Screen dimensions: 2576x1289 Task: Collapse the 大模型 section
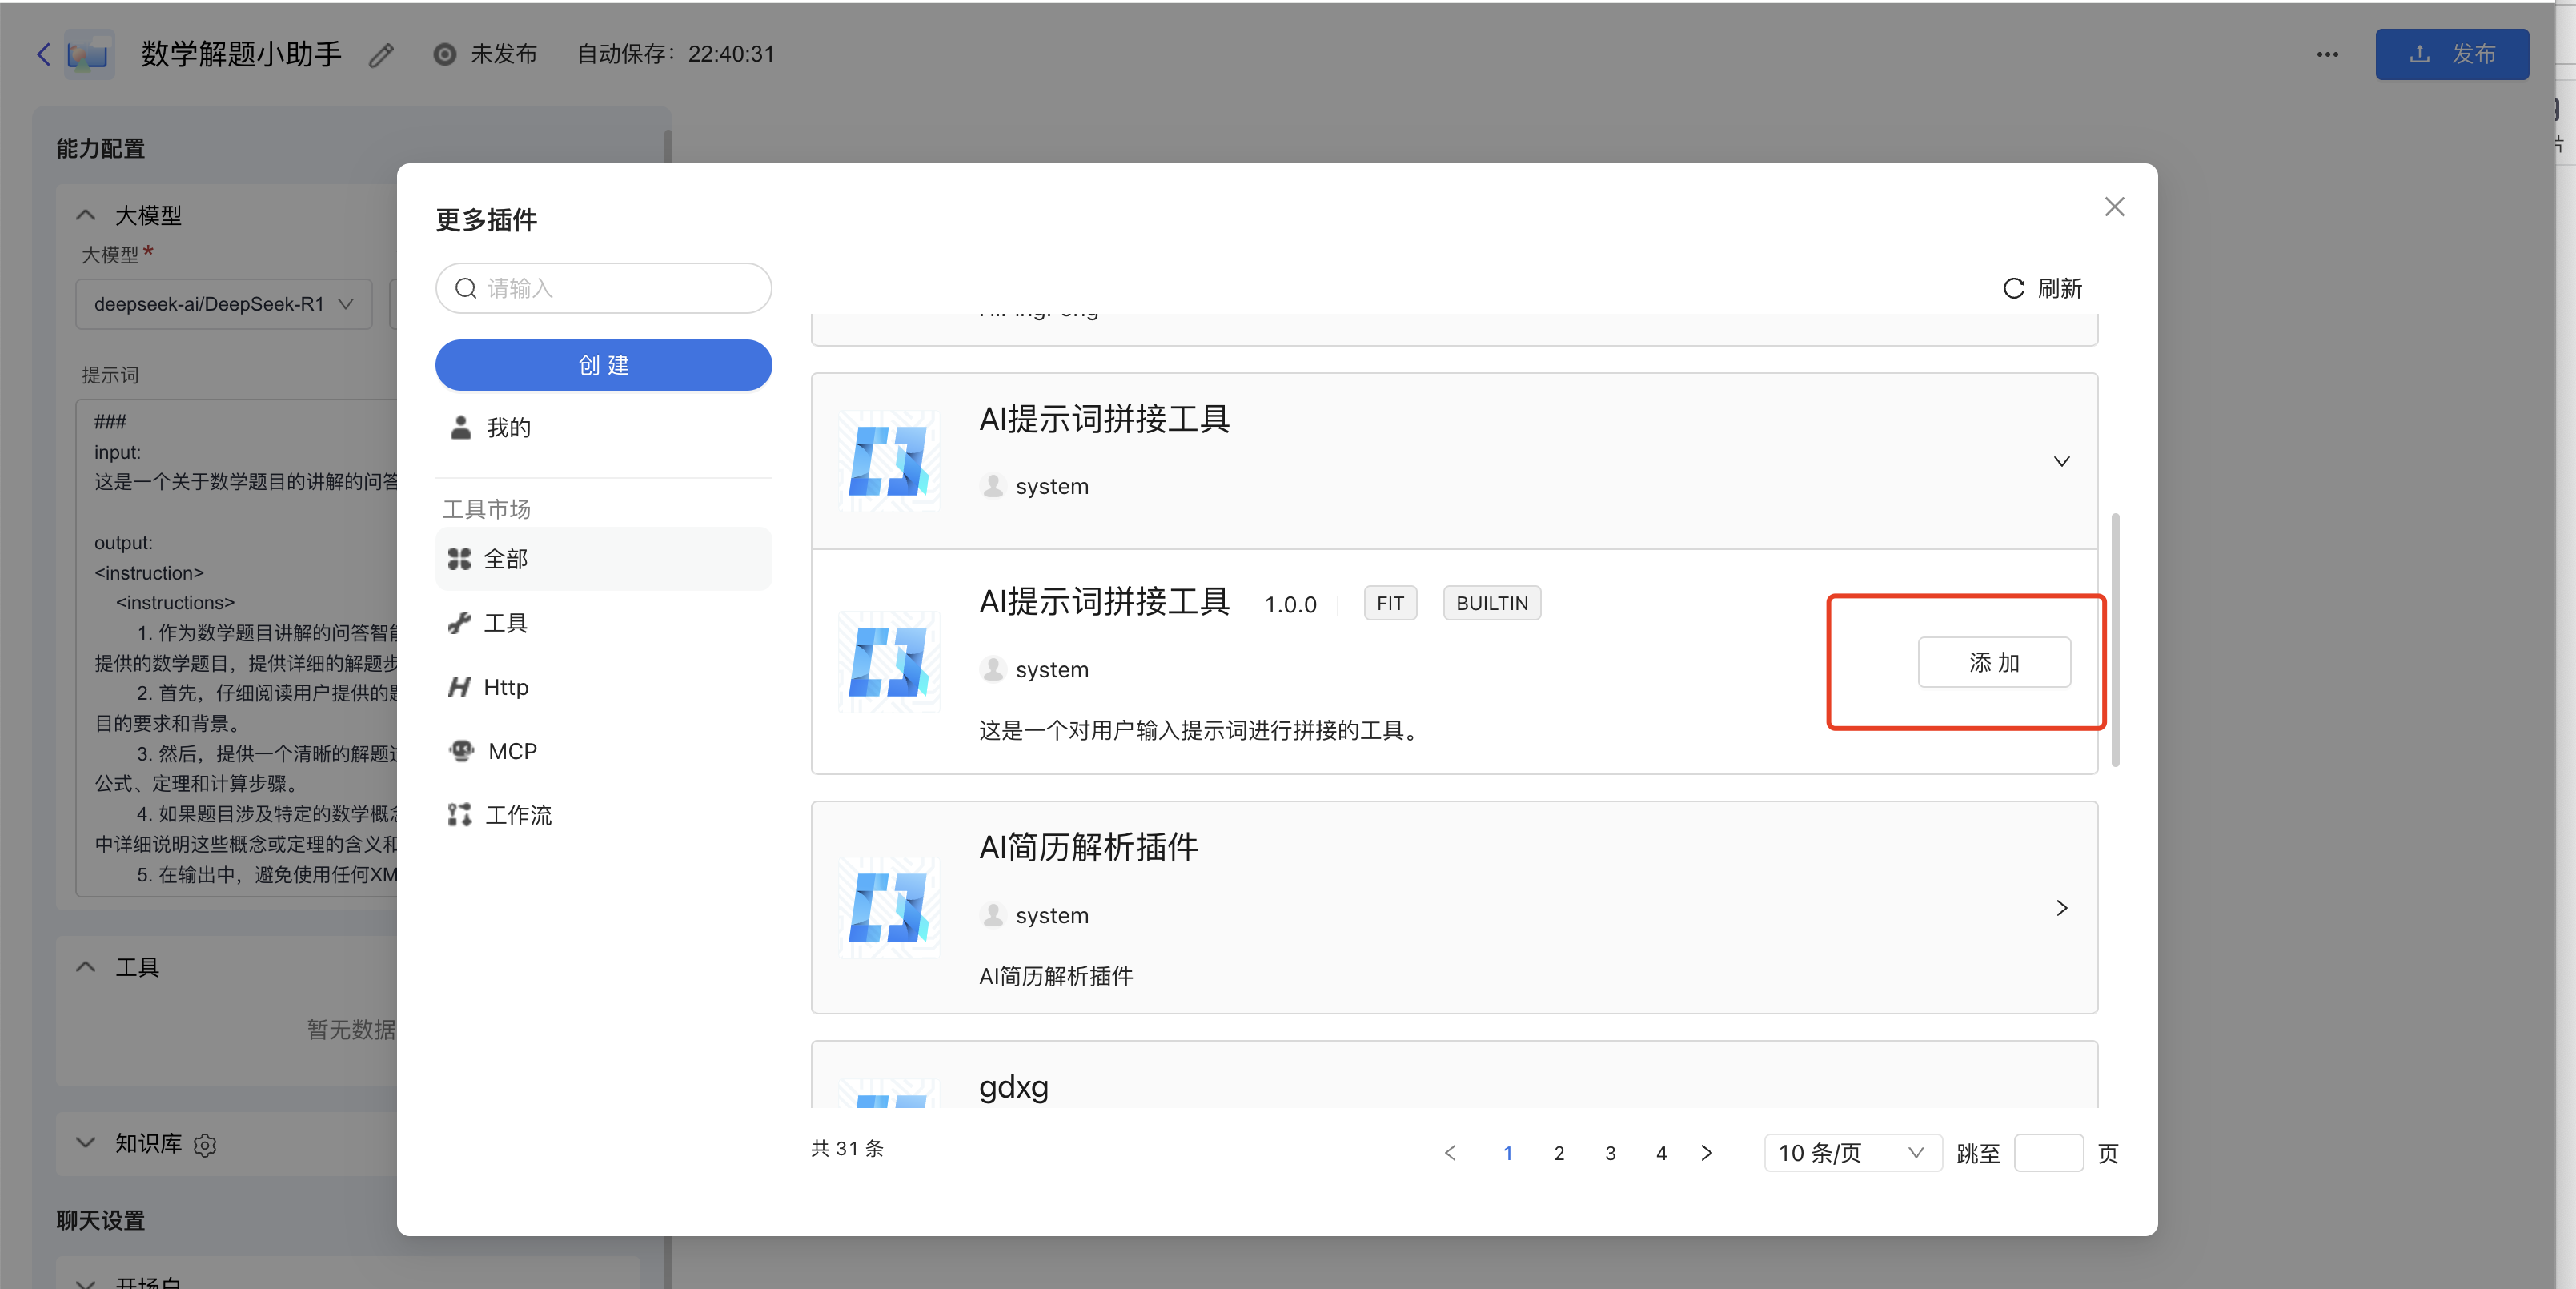pyautogui.click(x=84, y=214)
